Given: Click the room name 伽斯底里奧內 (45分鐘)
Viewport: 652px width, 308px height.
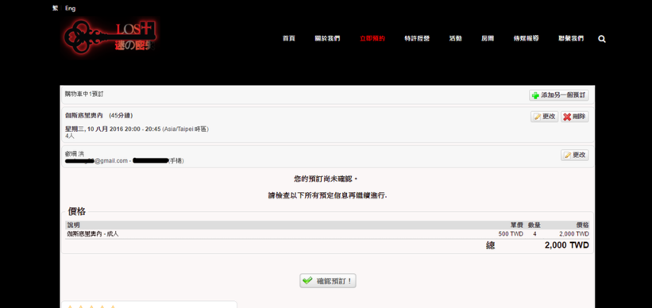Looking at the screenshot, I should tap(99, 116).
